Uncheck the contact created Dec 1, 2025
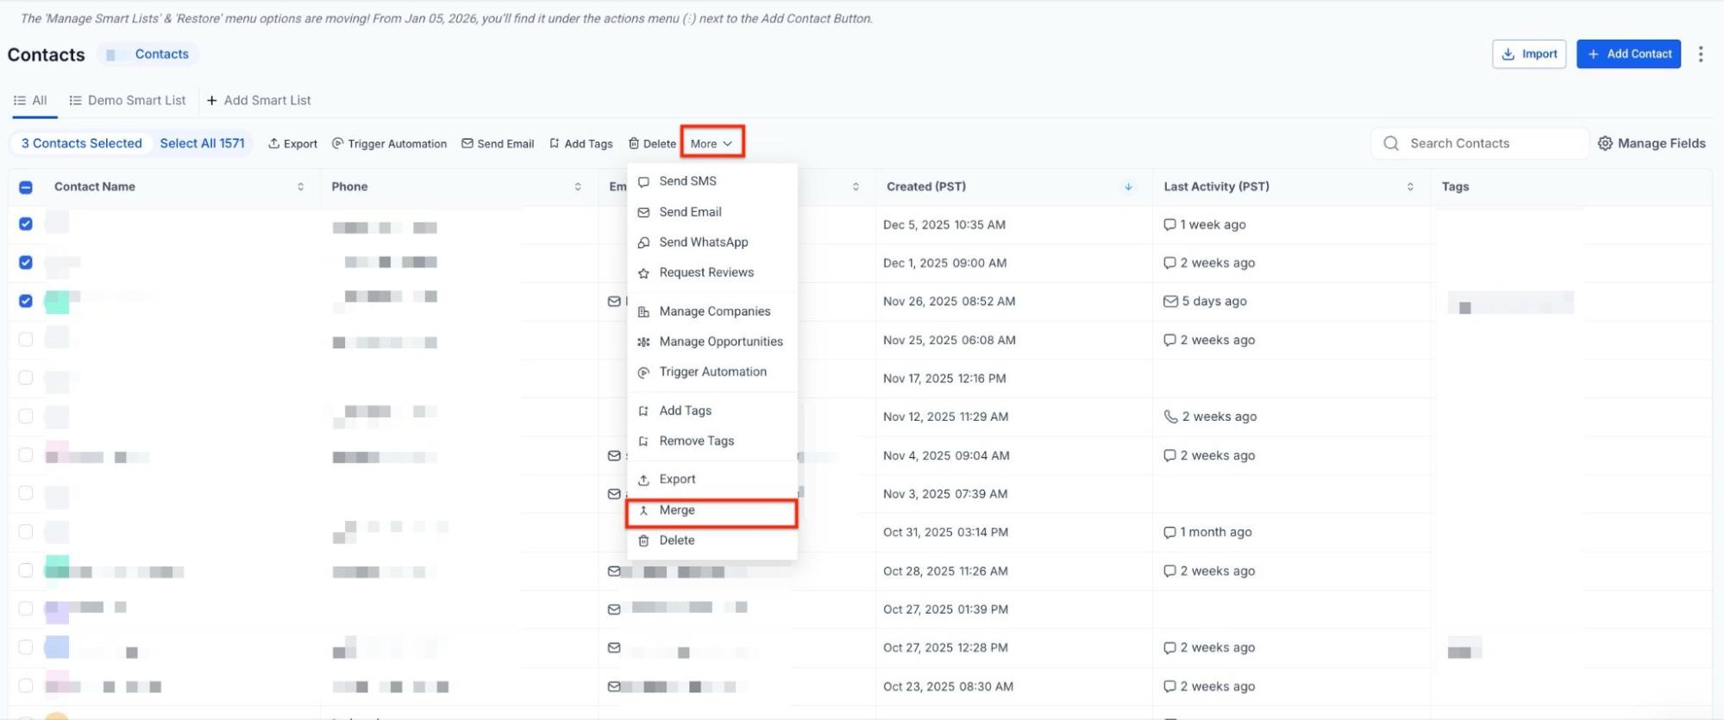Image resolution: width=1724 pixels, height=720 pixels. [26, 262]
